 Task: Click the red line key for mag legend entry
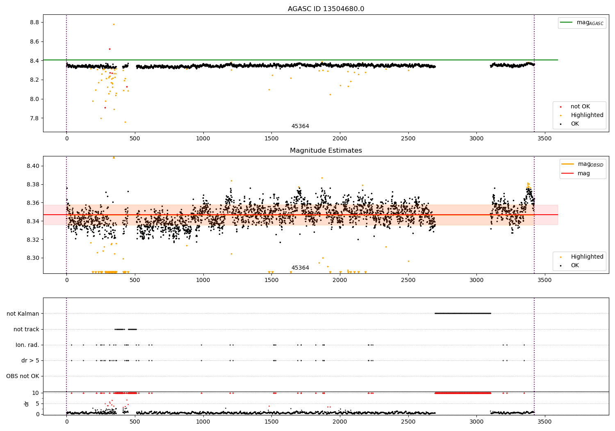coord(568,174)
